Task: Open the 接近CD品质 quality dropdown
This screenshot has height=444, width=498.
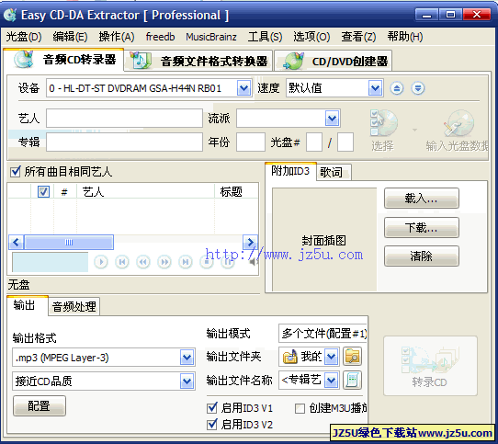Action: click(x=187, y=381)
